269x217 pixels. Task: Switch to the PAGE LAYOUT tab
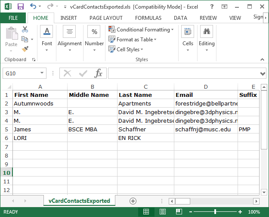click(106, 18)
